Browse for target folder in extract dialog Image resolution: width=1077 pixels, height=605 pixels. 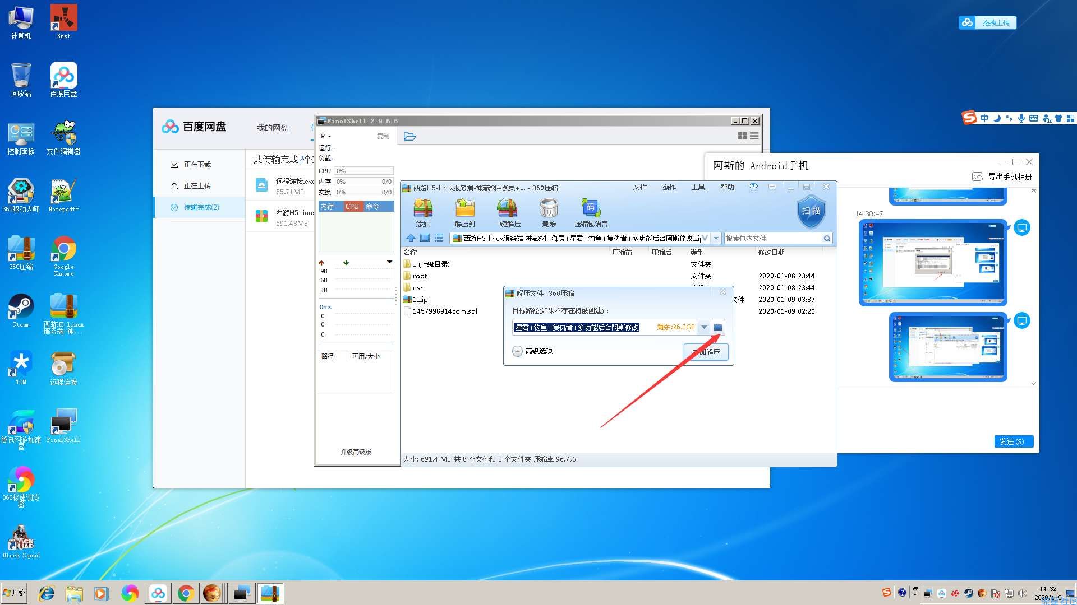tap(718, 327)
